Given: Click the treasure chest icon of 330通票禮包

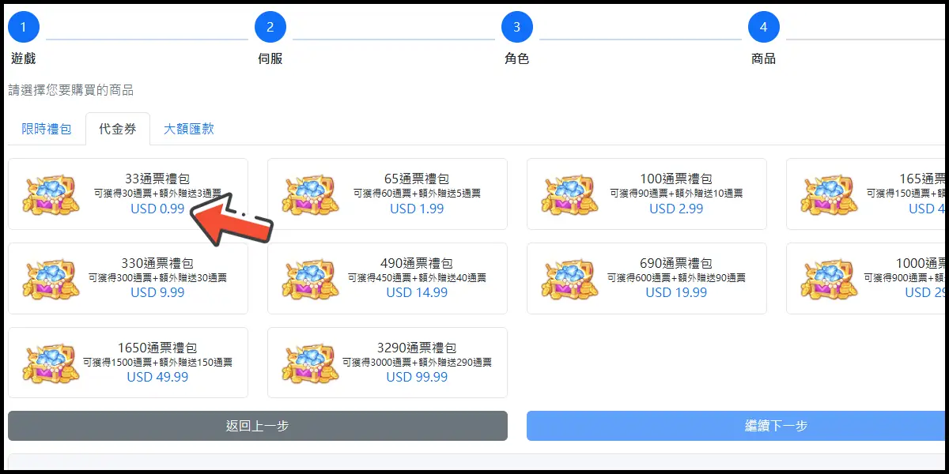Looking at the screenshot, I should point(49,279).
